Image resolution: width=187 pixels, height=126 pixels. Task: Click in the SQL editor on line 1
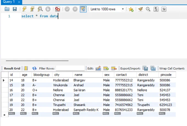(x=104, y=16)
